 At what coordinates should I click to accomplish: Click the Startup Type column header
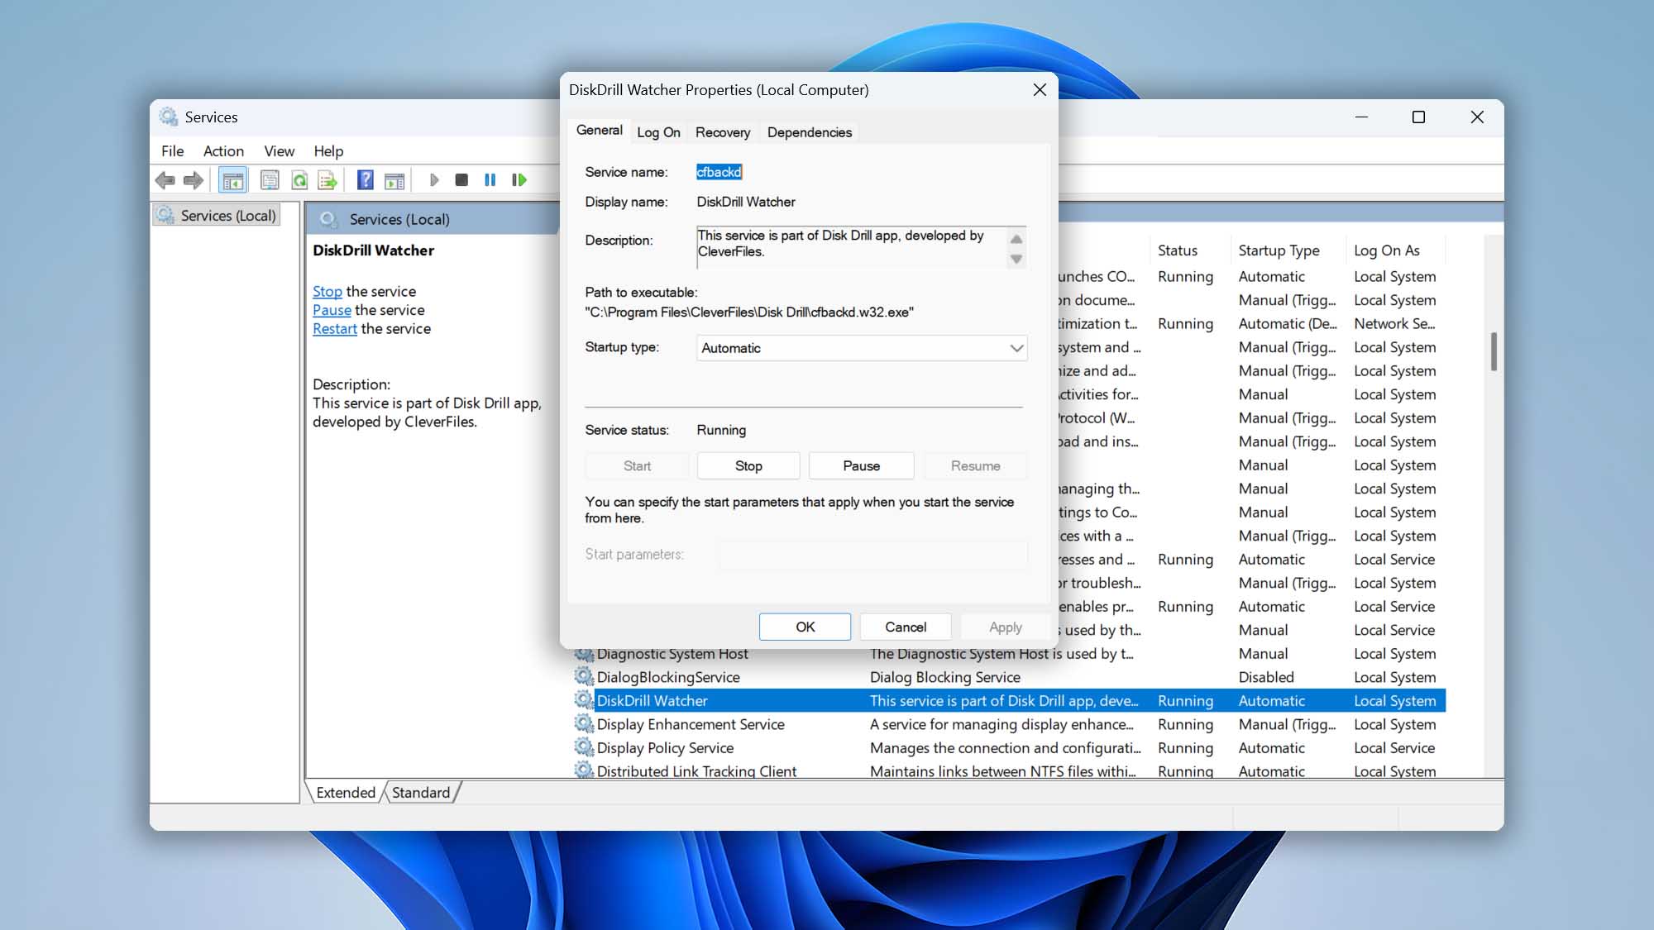pyautogui.click(x=1288, y=250)
